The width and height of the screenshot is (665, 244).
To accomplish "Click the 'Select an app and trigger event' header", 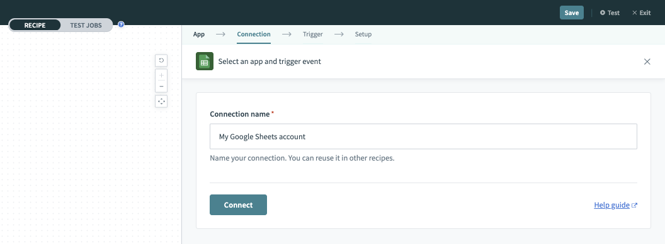I will pyautogui.click(x=270, y=61).
